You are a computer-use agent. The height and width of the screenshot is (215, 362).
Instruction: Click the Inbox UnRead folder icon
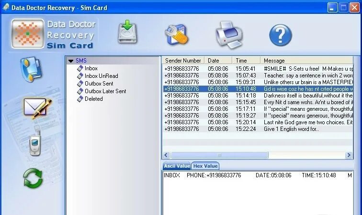coord(80,76)
